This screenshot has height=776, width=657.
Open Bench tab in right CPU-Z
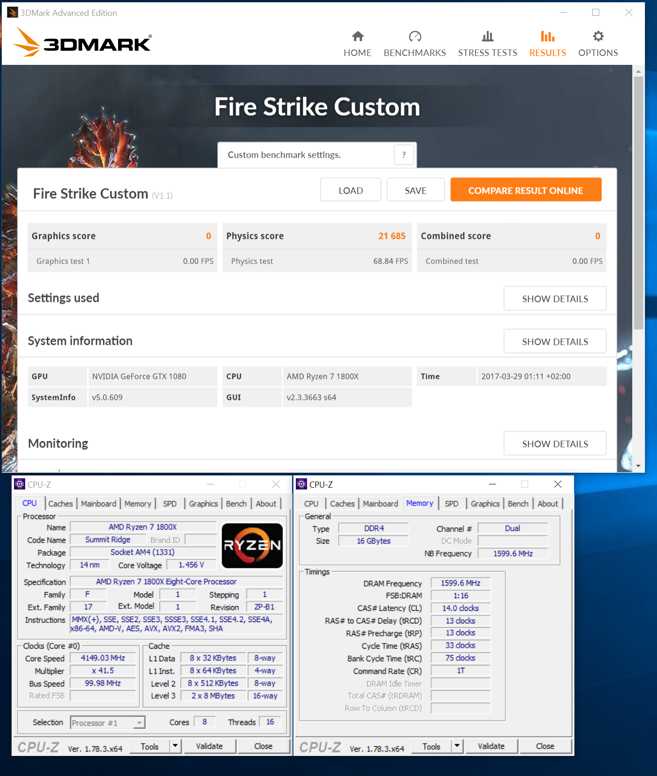tap(518, 503)
